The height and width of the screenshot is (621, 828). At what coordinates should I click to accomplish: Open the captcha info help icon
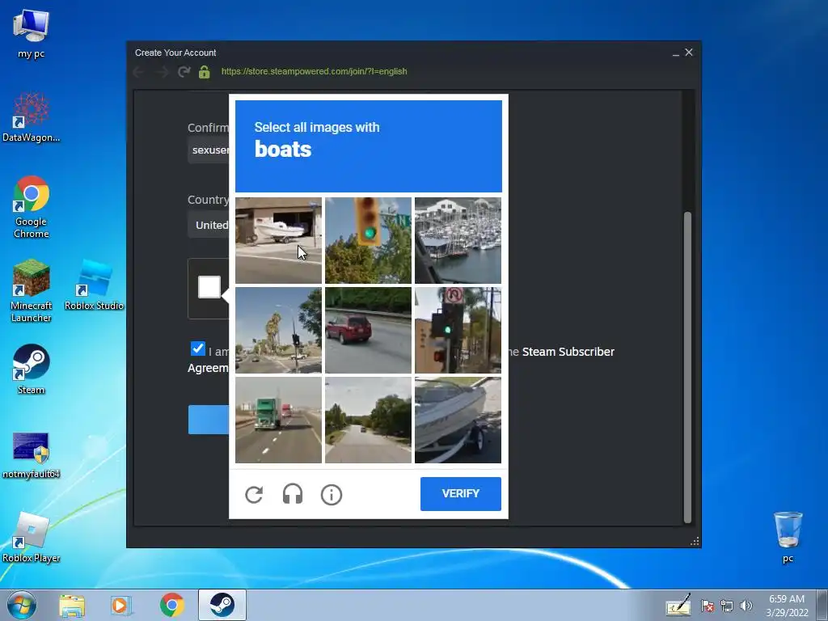tap(332, 494)
